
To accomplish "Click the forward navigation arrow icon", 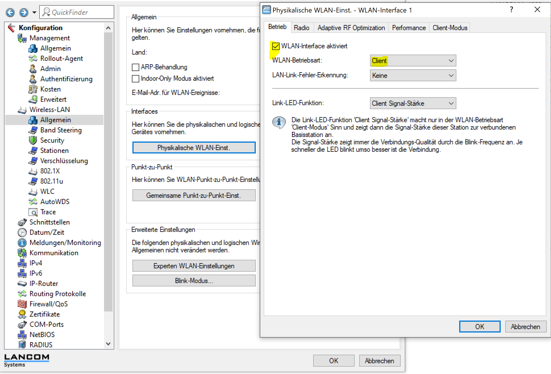I will coord(24,12).
